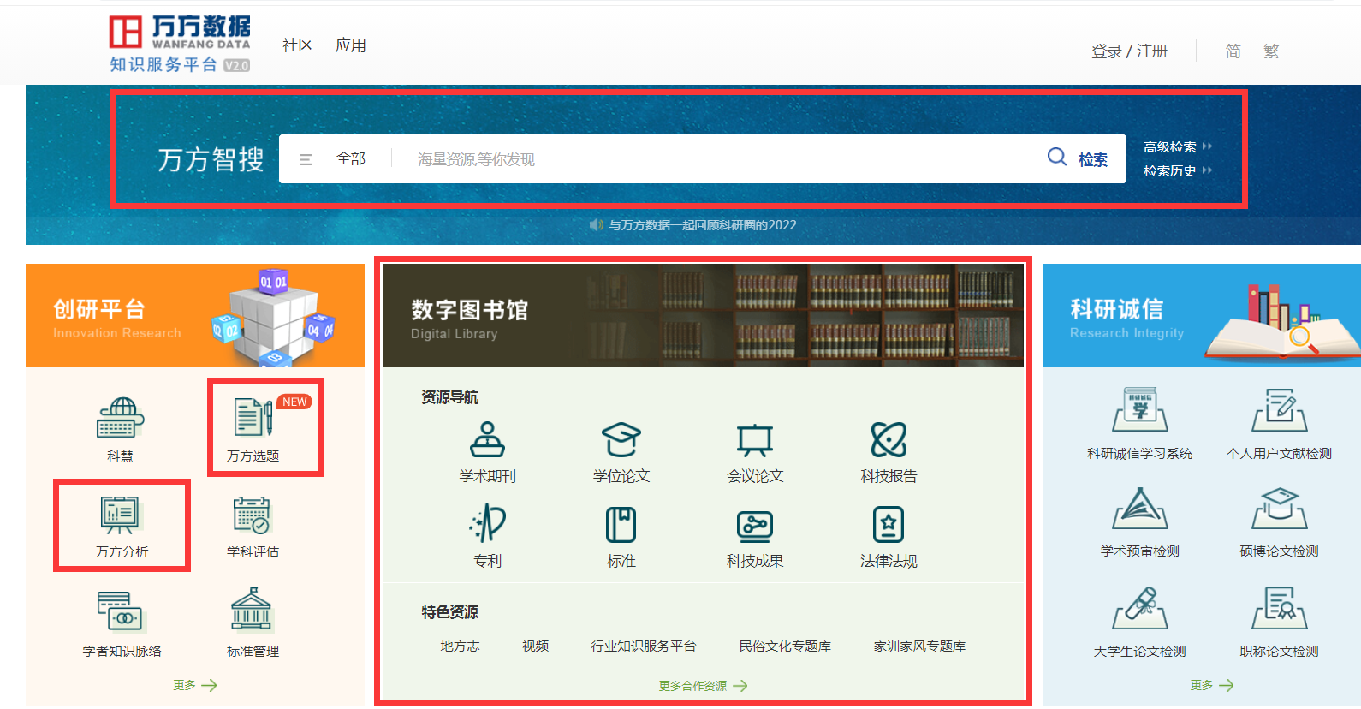Click the 数字图书馆 Digital Library banner
Viewport: 1361px width, 709px height.
click(x=704, y=316)
